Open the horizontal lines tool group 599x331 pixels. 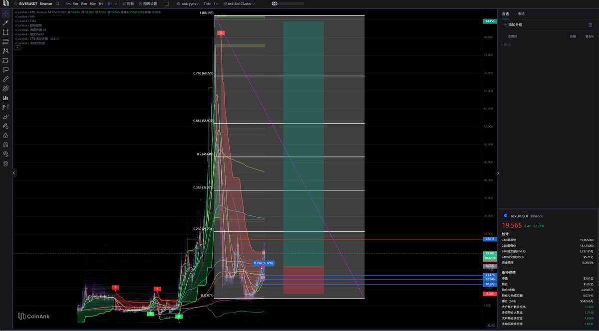[x=5, y=42]
